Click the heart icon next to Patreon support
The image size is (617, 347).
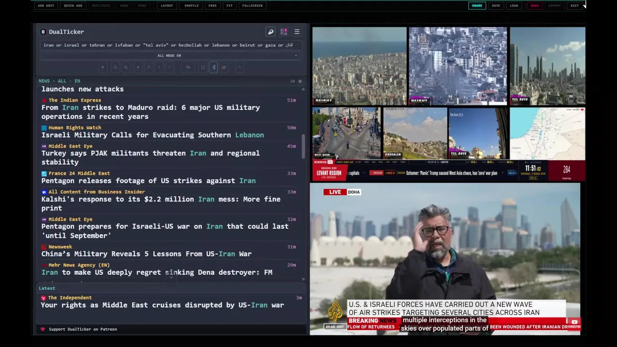pyautogui.click(x=43, y=329)
